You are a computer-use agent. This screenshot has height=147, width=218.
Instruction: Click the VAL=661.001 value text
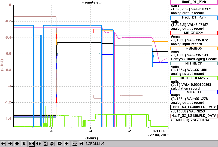point(197,70)
